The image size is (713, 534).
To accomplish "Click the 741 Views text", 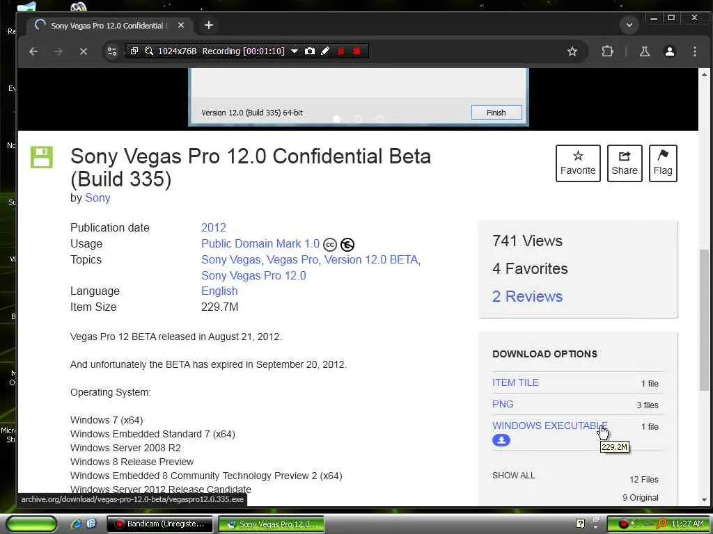I will (527, 241).
